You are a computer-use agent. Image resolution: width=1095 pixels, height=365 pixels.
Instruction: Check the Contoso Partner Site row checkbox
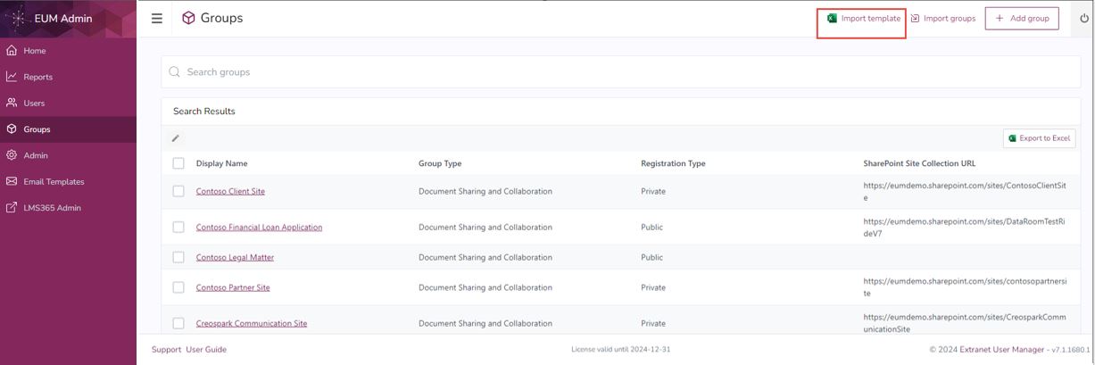[178, 287]
